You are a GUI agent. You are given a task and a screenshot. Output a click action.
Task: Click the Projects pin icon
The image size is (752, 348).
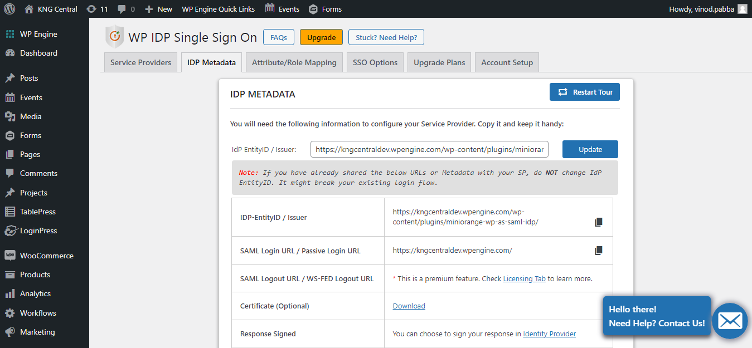10,193
